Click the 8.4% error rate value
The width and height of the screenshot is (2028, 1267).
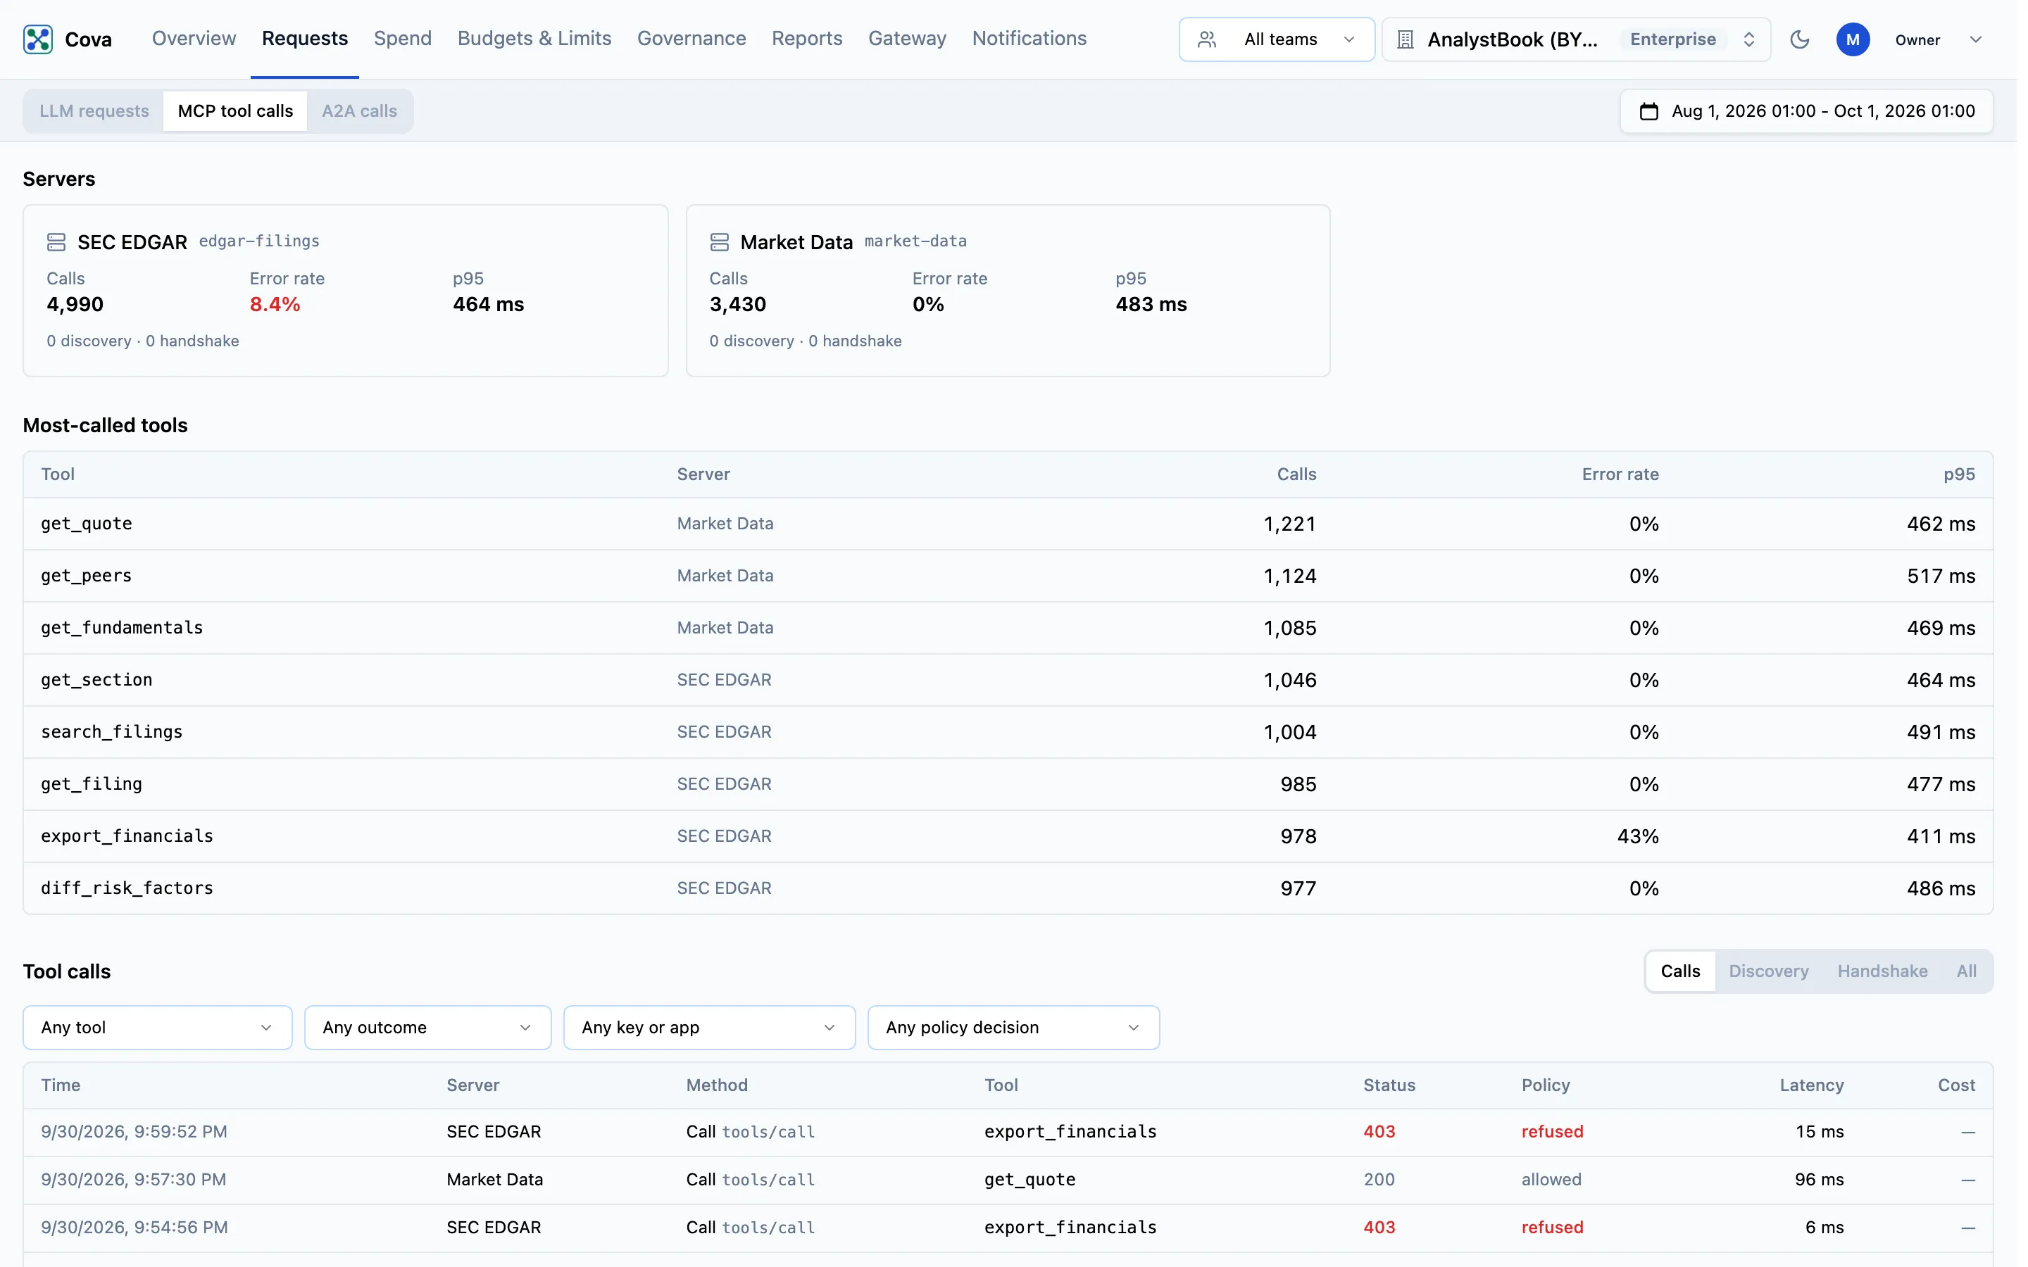coord(275,304)
